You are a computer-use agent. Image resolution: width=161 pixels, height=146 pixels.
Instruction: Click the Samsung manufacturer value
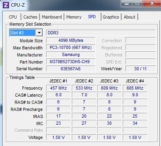pyautogui.click(x=71, y=54)
